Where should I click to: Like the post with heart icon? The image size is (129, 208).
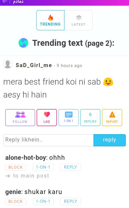[x=47, y=118]
